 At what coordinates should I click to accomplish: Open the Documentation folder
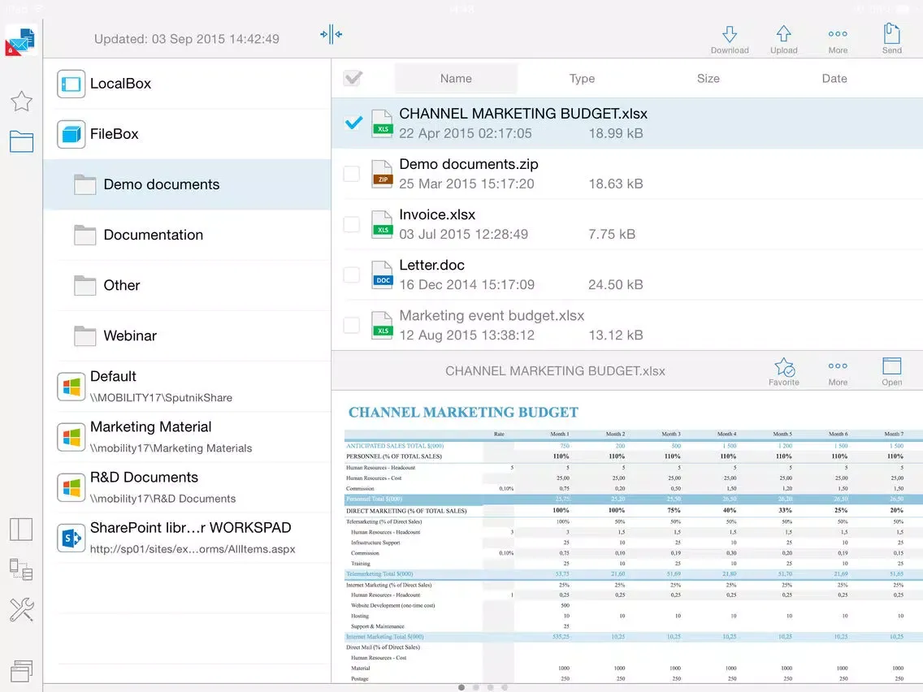pos(187,235)
